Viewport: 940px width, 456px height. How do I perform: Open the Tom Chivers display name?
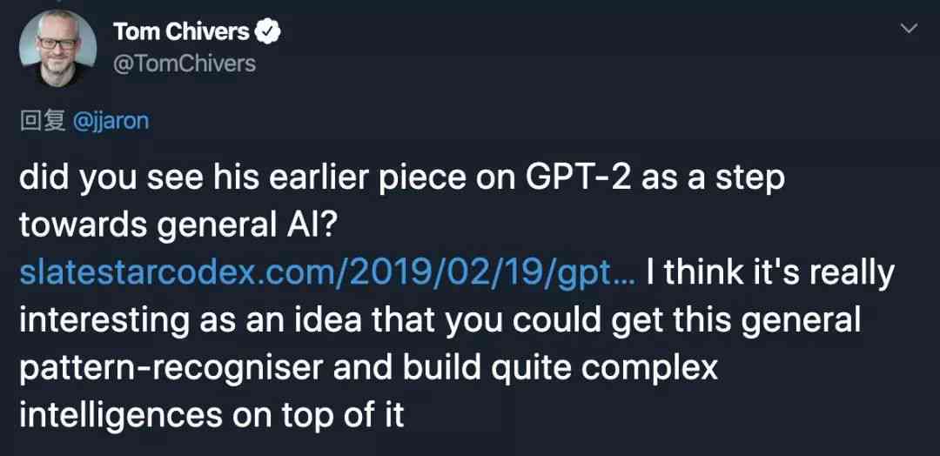pos(181,32)
